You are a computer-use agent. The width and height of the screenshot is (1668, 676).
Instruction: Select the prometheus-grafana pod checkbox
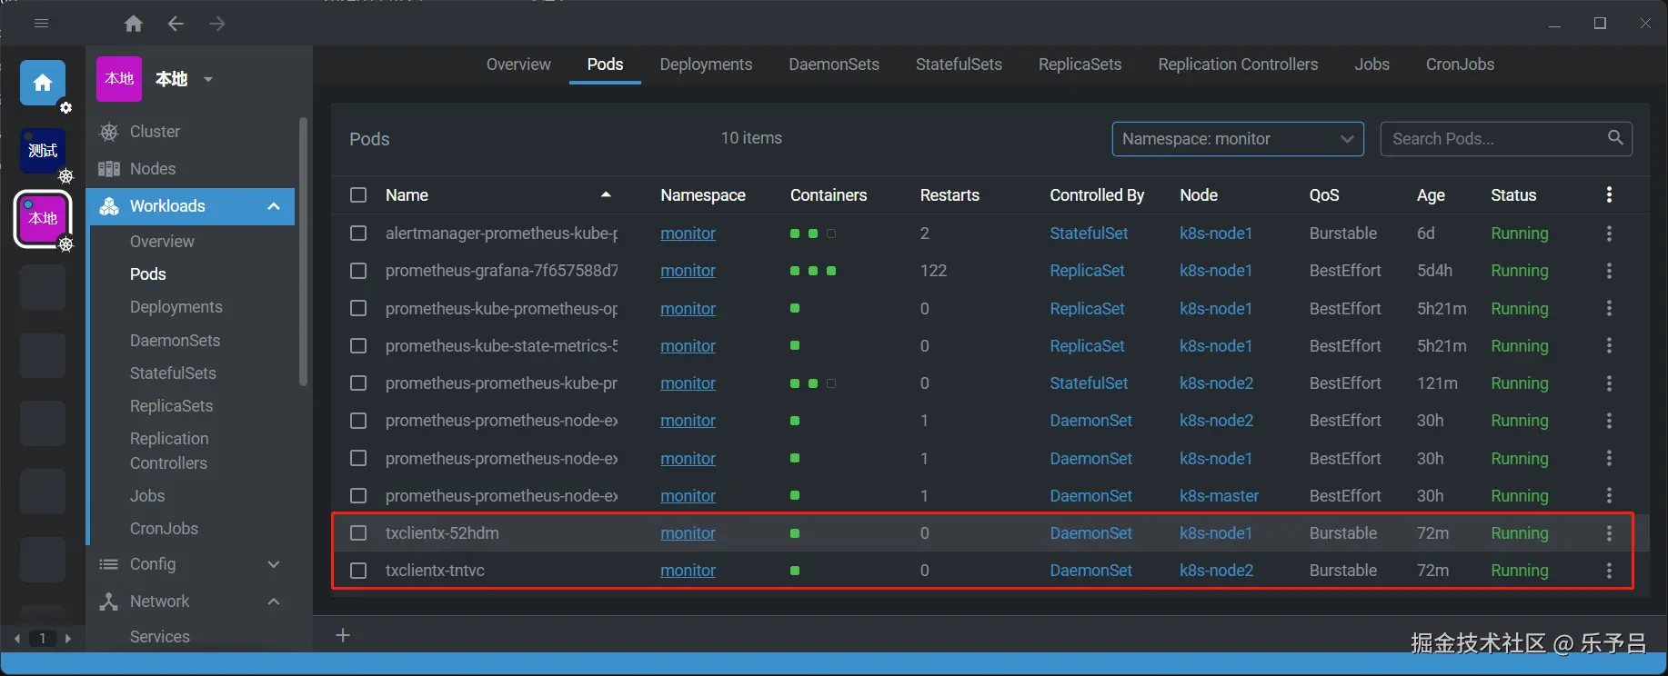[x=358, y=271]
